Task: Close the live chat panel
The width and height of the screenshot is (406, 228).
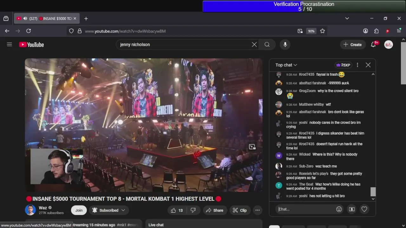Action: 368,65
